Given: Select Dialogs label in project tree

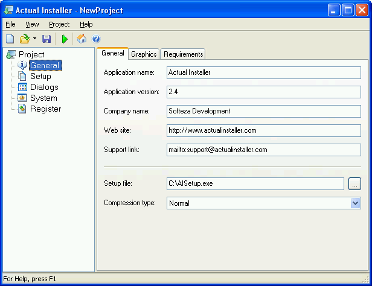Looking at the screenshot, I should pyautogui.click(x=44, y=87).
